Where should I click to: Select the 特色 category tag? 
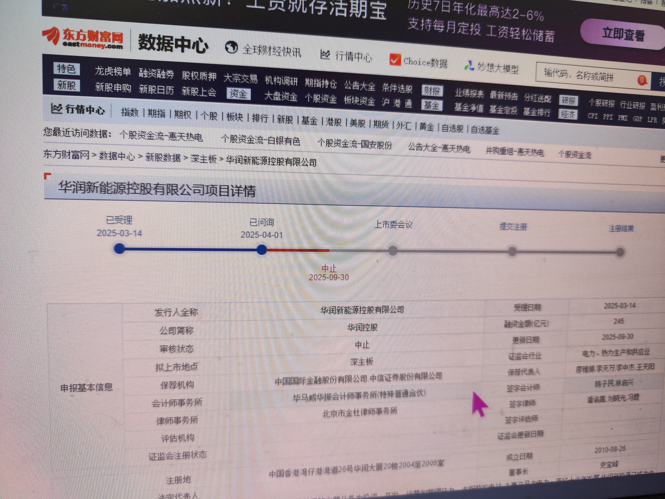pos(66,69)
